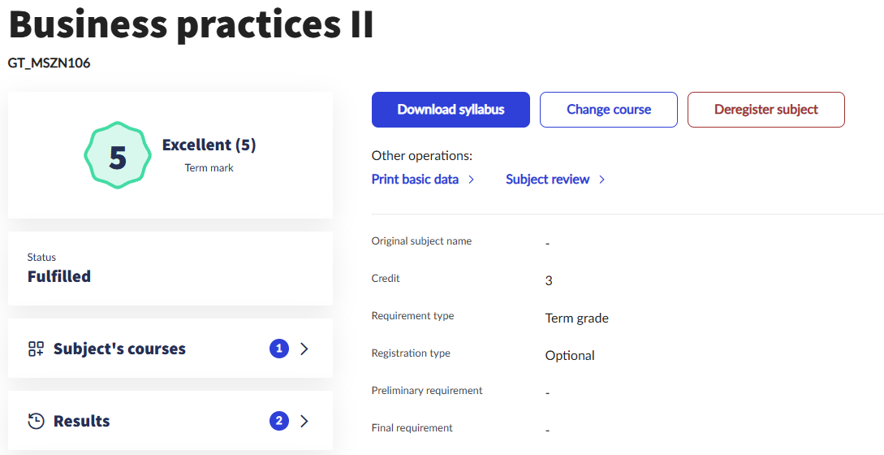The image size is (884, 455).
Task: Click the Results history clock icon
Action: coord(36,421)
